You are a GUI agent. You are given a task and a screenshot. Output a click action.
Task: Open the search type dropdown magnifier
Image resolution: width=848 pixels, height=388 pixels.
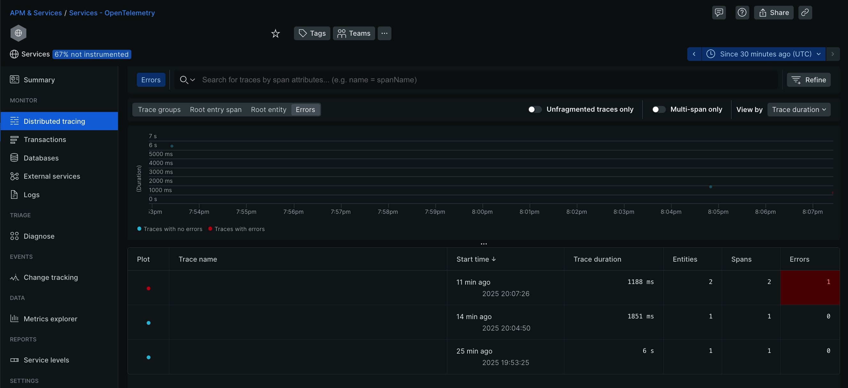point(187,80)
